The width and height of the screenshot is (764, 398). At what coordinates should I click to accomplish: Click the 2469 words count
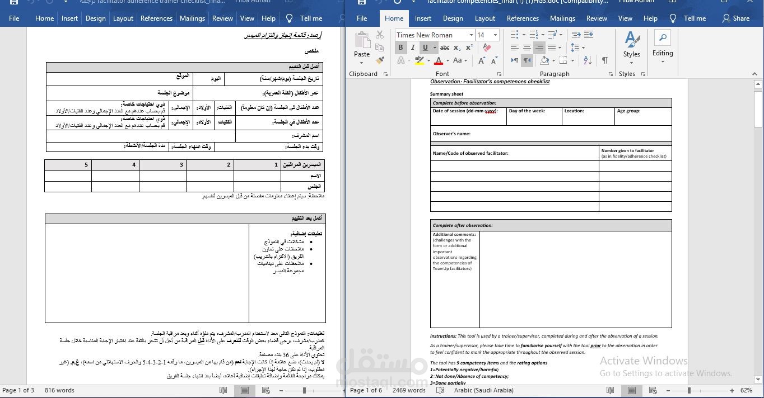coord(409,390)
